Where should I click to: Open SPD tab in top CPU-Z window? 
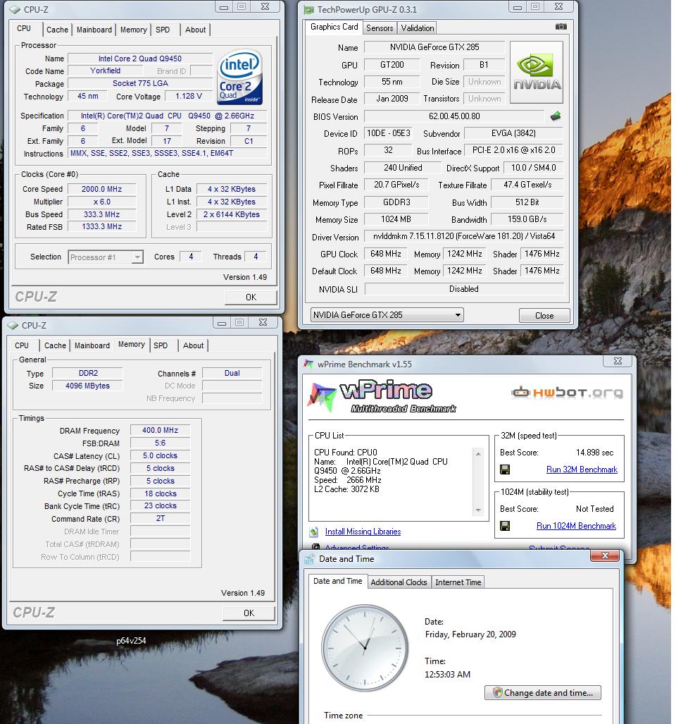pyautogui.click(x=163, y=30)
